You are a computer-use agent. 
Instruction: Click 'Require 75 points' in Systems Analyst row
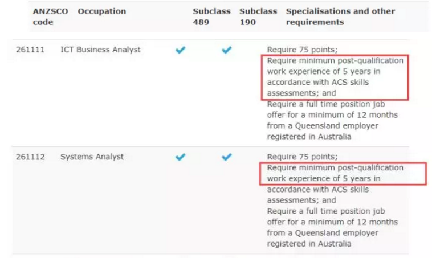click(x=302, y=157)
